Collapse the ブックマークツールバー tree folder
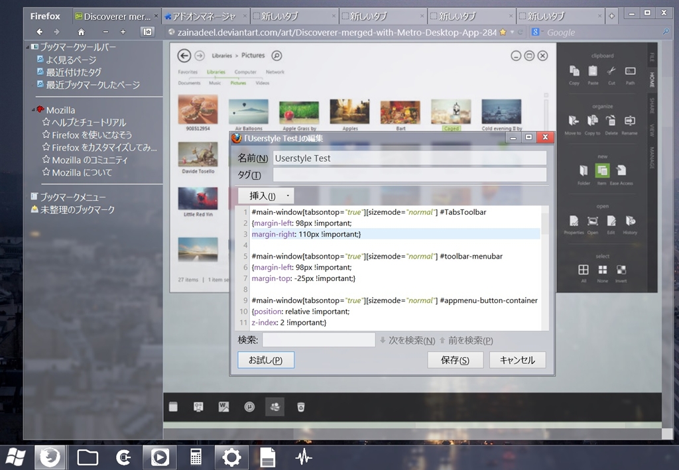Image resolution: width=679 pixels, height=470 pixels. [29, 47]
